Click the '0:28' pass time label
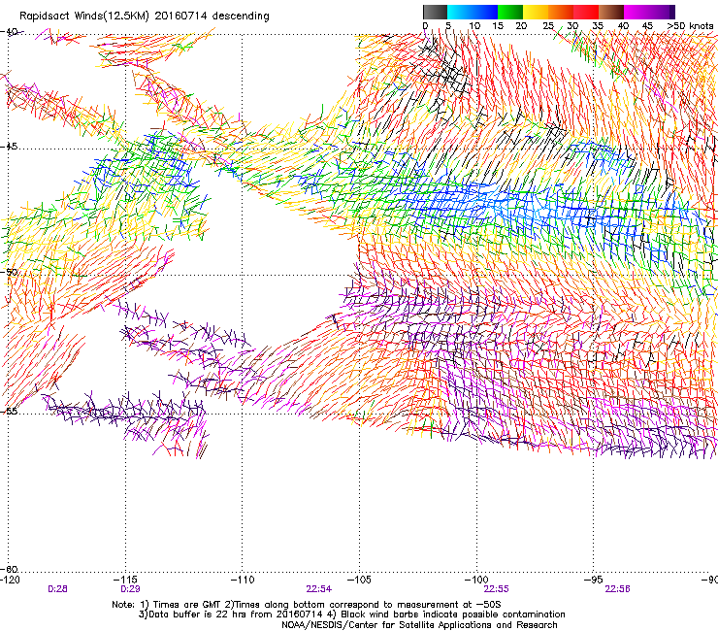The image size is (718, 631). click(57, 589)
